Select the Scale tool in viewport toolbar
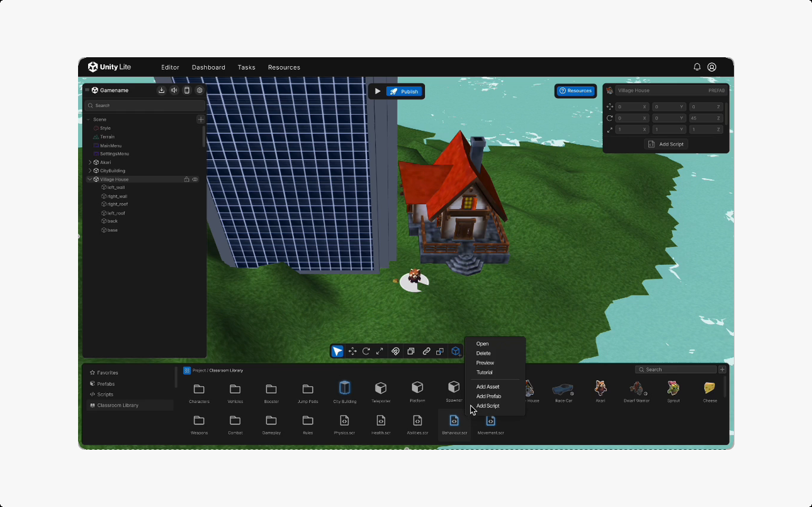 380,352
